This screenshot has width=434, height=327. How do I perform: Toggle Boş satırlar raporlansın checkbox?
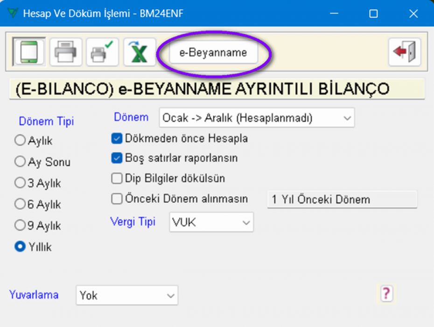coord(117,158)
